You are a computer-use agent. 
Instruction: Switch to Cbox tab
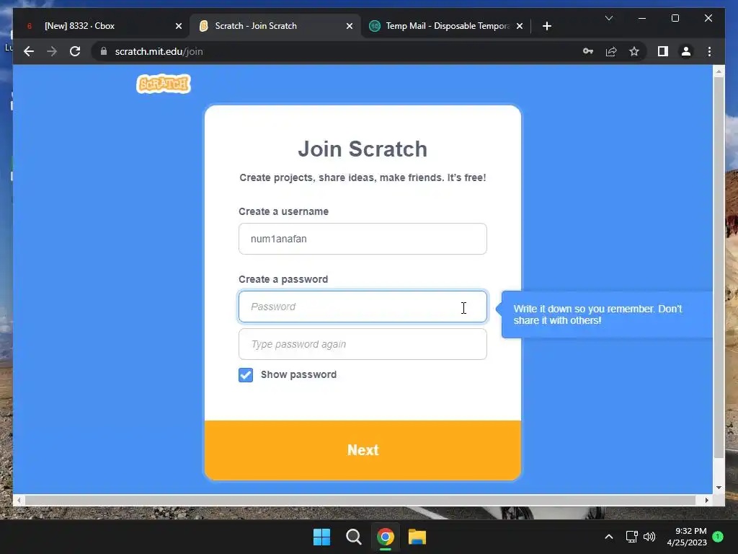[x=101, y=26]
